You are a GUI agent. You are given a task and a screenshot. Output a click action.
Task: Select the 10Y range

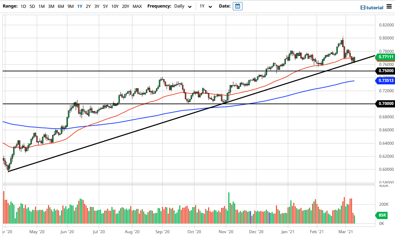(115, 6)
